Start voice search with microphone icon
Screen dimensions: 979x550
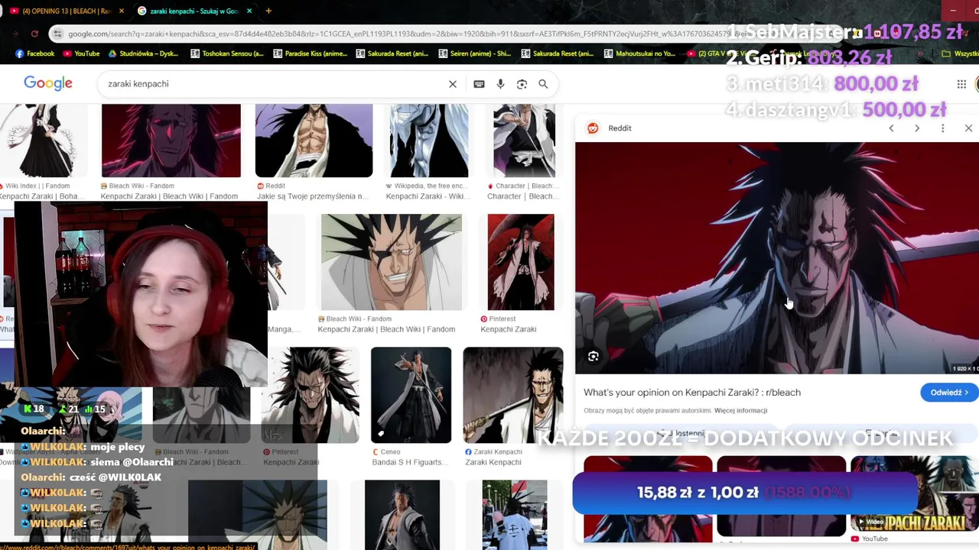[x=500, y=84]
